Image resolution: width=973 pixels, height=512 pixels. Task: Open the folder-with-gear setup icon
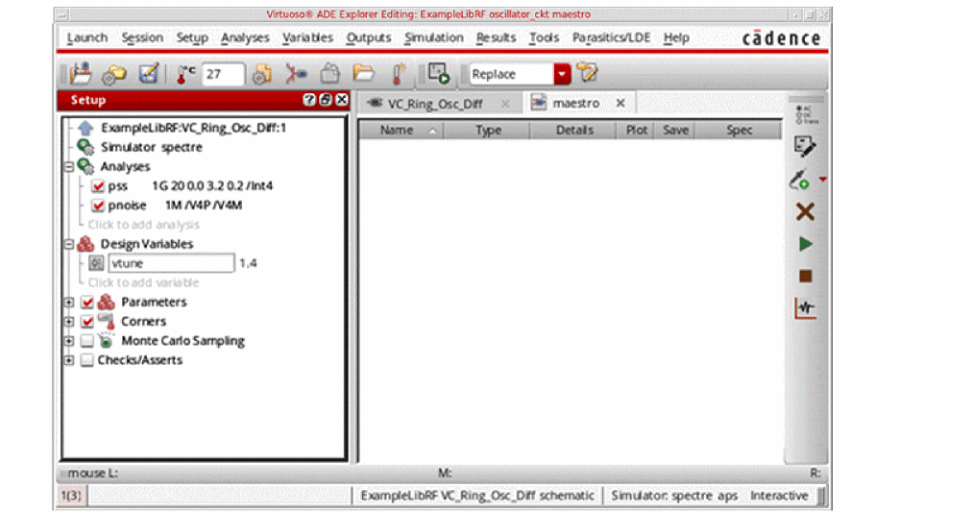coord(114,75)
